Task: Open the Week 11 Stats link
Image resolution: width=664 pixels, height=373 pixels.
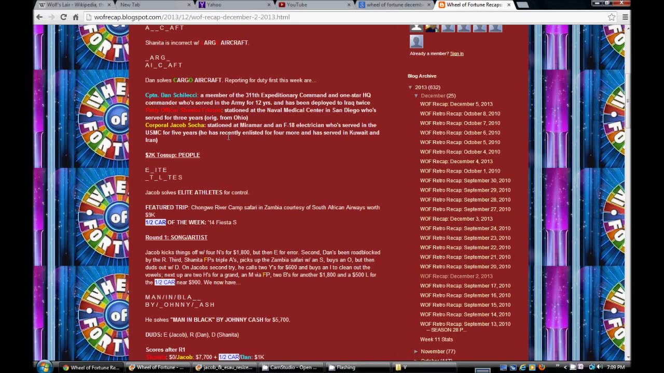Action: (436, 340)
